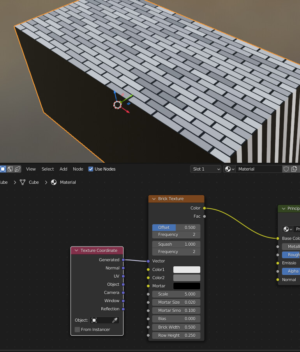
Task: Click the Bias 0.000 field
Action: (176, 319)
